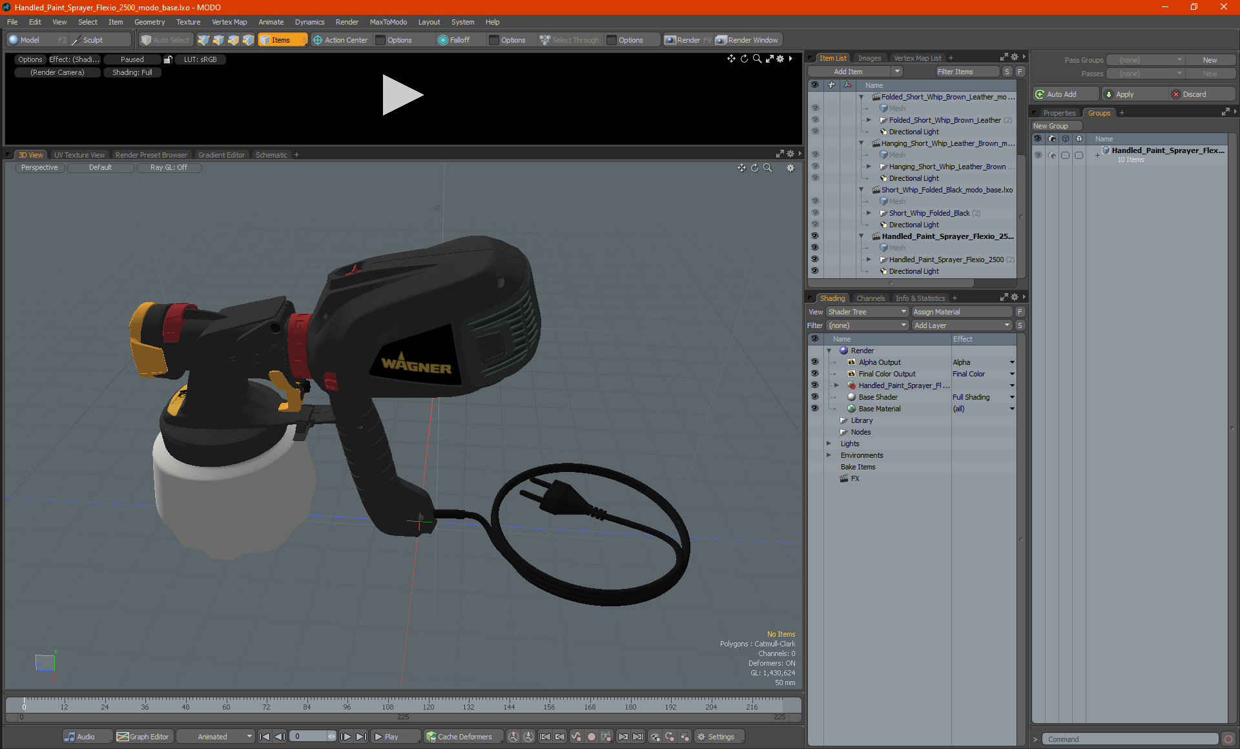
Task: Click the Render F9 button
Action: tap(688, 40)
